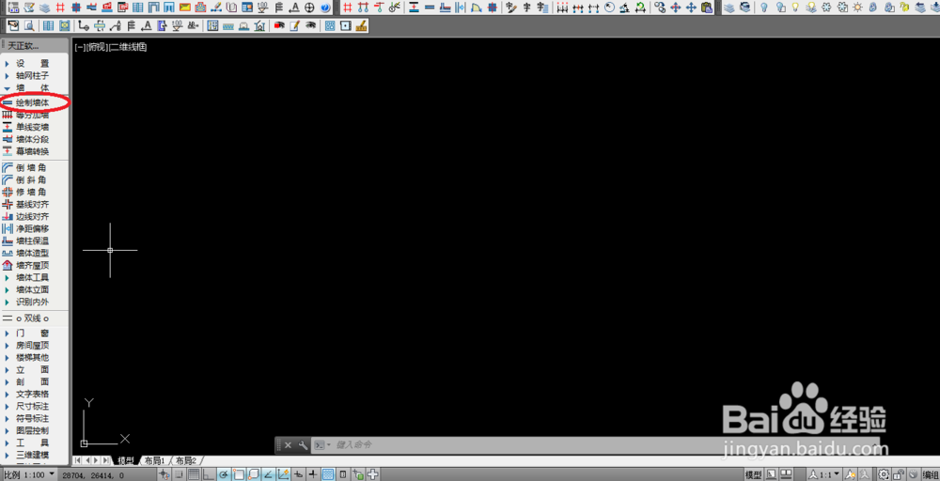Viewport: 940px width, 481px height.
Task: Toggle the 双线 double line option
Action: (33, 318)
